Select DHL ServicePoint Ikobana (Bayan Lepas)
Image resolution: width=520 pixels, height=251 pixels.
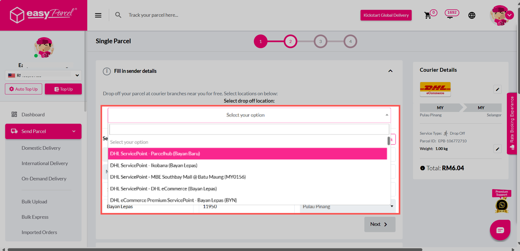tap(248, 165)
